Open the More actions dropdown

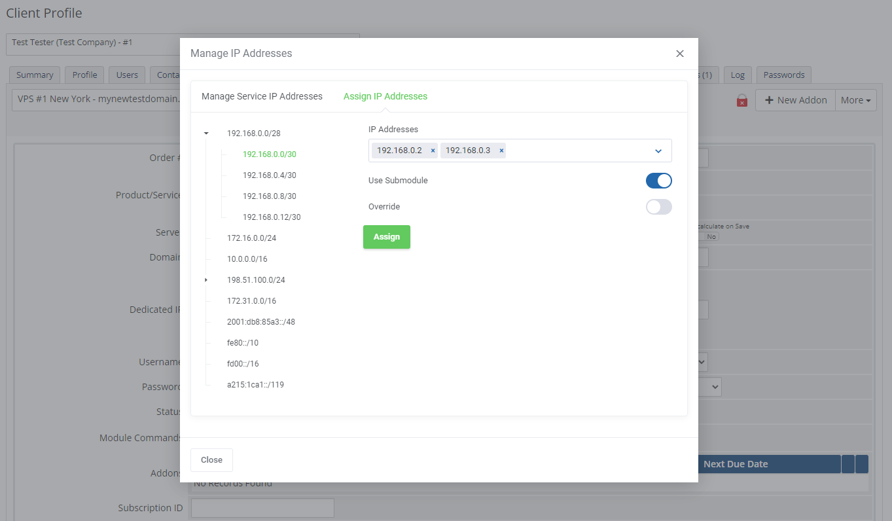pyautogui.click(x=855, y=99)
